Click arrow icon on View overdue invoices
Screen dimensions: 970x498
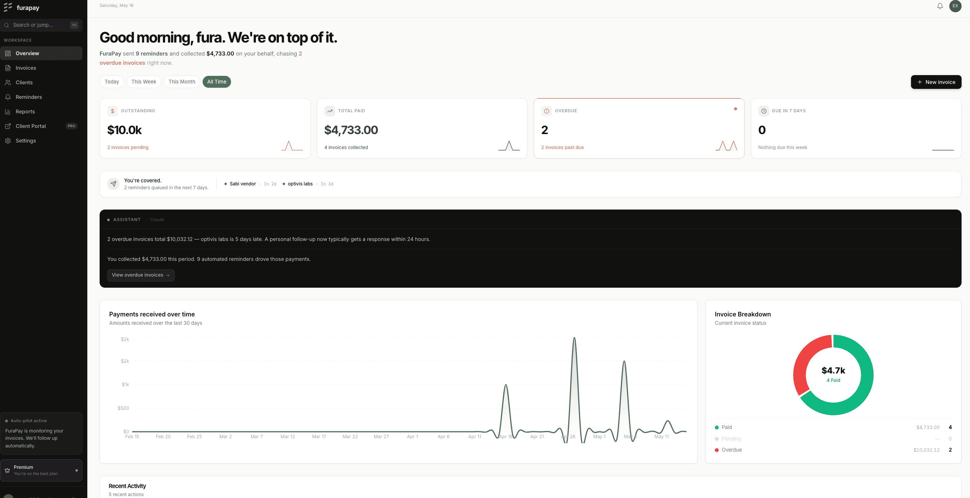168,275
